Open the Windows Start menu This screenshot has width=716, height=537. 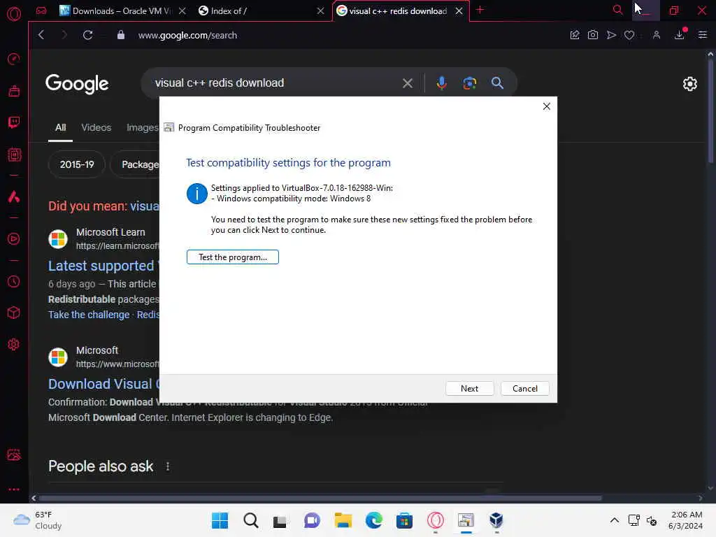220,520
